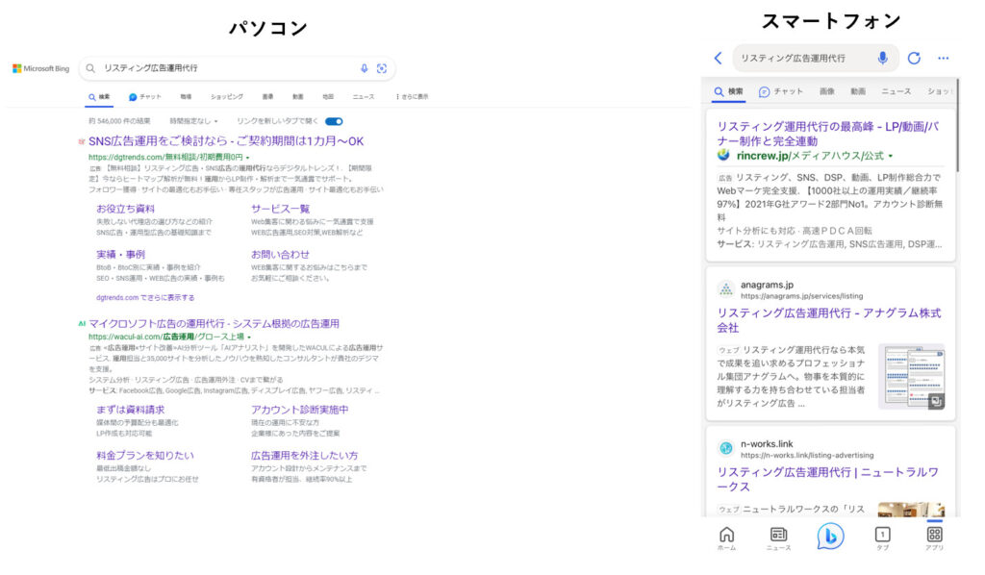Tap the smartphone microphone icon

882,58
